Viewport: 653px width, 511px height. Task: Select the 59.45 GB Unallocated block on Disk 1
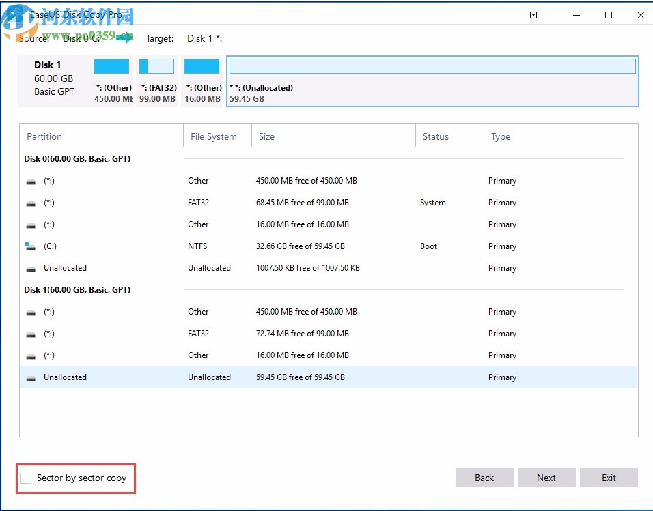tap(432, 65)
